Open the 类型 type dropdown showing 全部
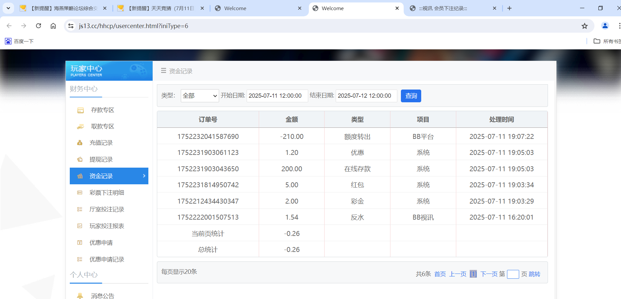 (199, 95)
